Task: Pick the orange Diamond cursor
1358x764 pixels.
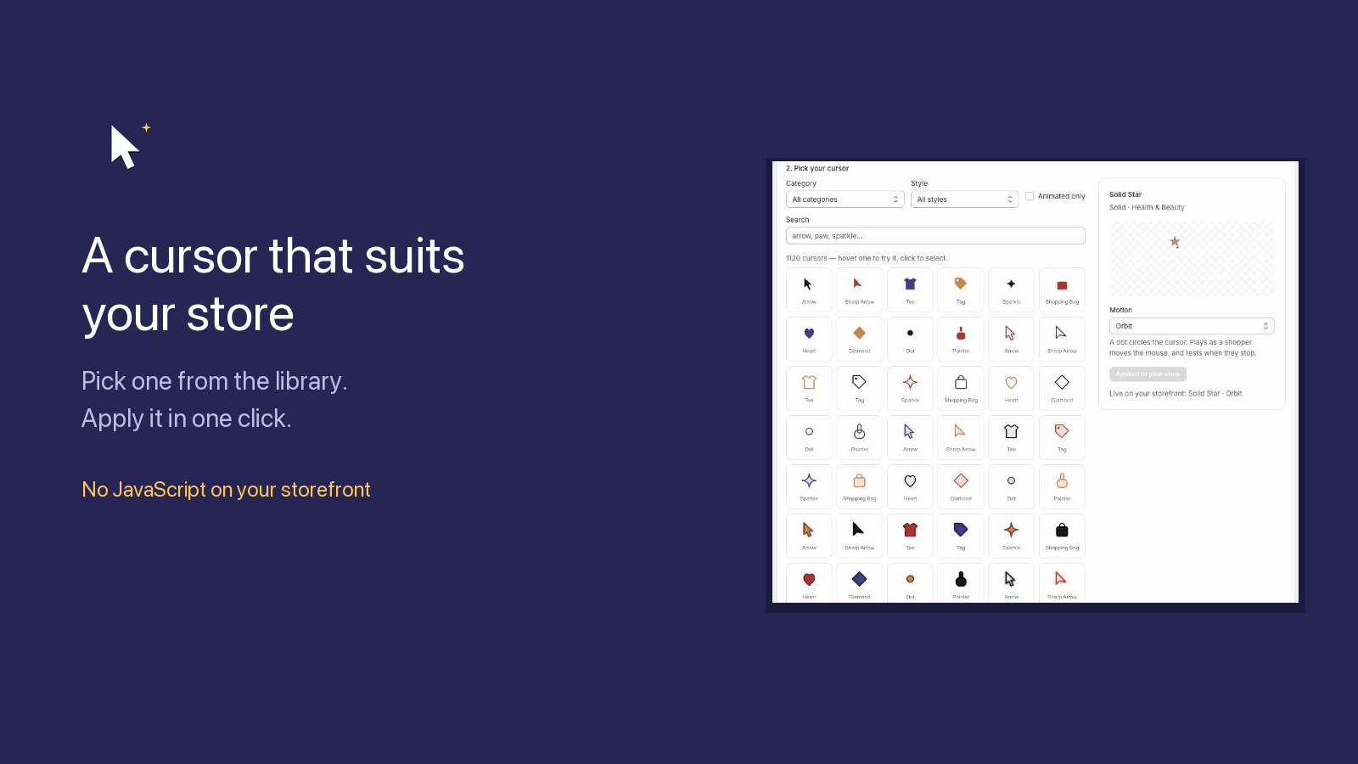Action: pyautogui.click(x=859, y=339)
